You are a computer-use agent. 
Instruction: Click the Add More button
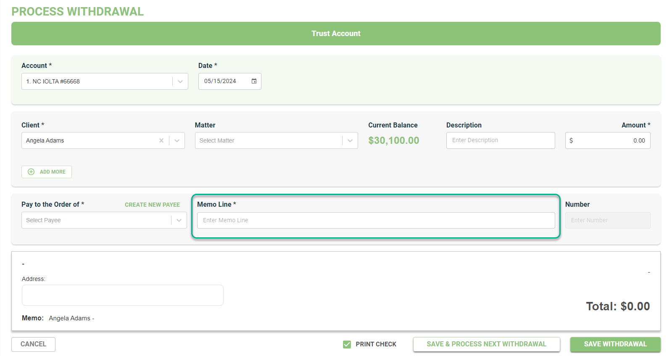(x=47, y=172)
